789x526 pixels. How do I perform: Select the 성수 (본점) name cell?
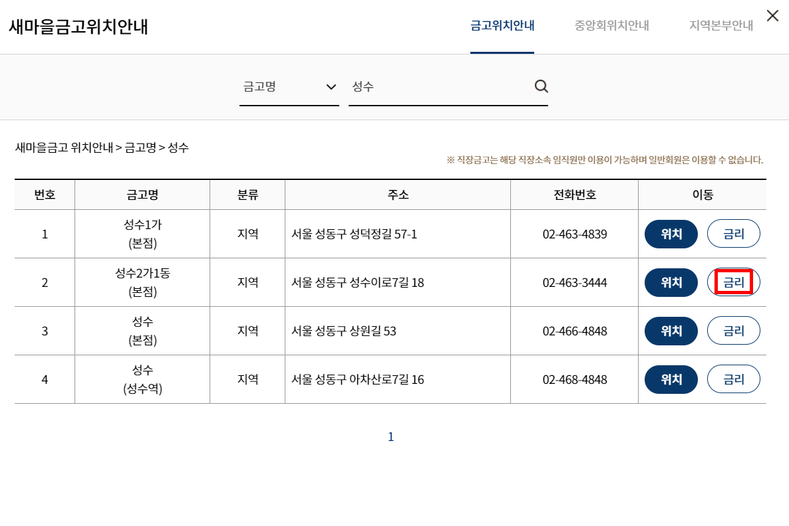(x=142, y=331)
